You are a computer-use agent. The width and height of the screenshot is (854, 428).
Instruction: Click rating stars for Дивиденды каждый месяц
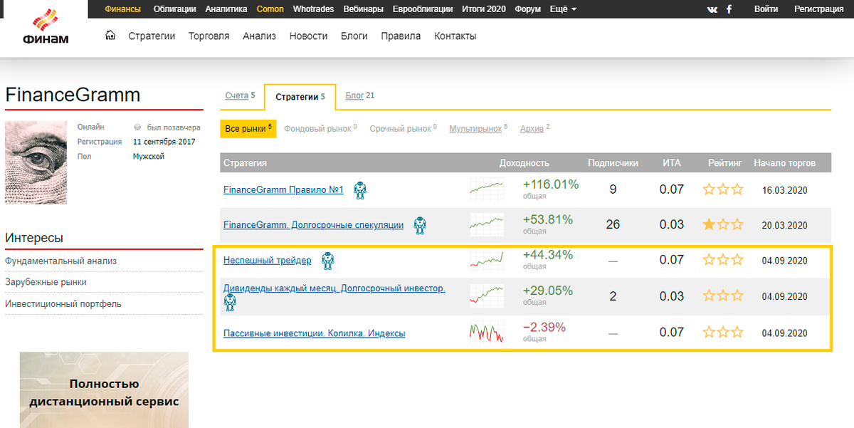[723, 296]
